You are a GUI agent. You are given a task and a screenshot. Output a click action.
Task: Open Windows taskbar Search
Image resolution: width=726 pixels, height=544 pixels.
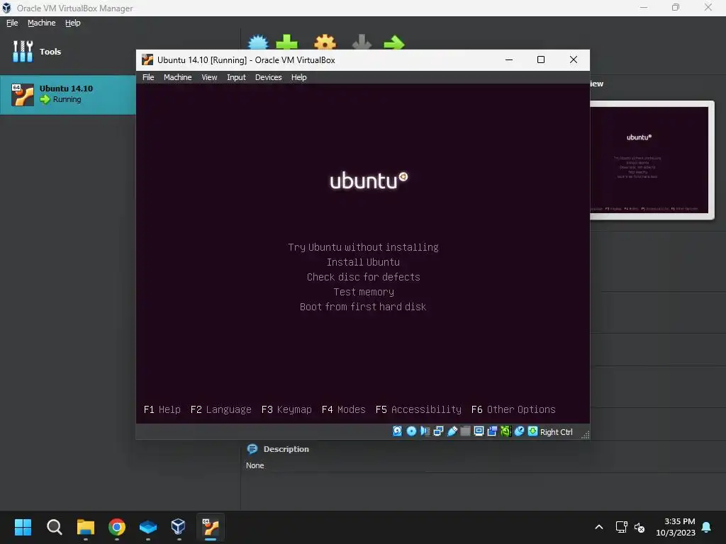pyautogui.click(x=54, y=527)
